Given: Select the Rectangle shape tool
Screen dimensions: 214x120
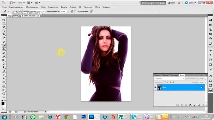Looking at the screenshot, I should pos(4,82).
